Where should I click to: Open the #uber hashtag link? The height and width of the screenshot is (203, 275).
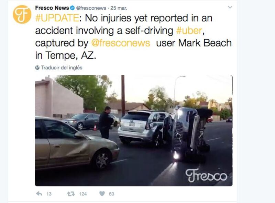pos(189,31)
